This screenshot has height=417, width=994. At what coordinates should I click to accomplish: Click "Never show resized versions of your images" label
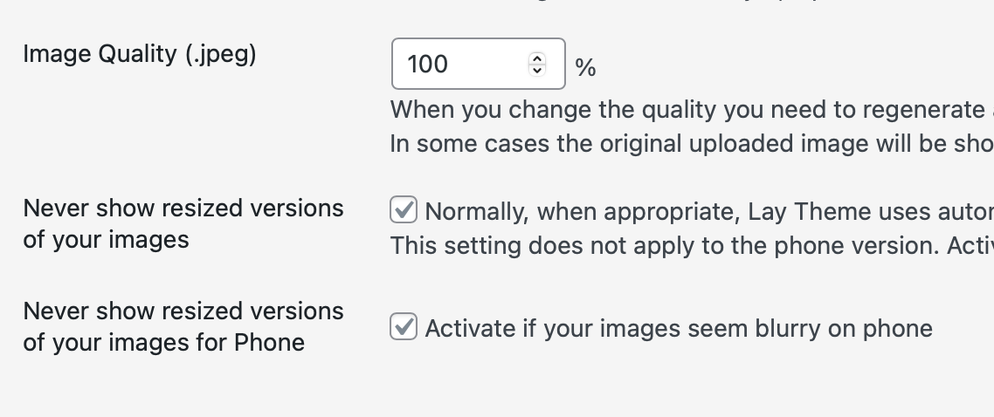click(183, 208)
